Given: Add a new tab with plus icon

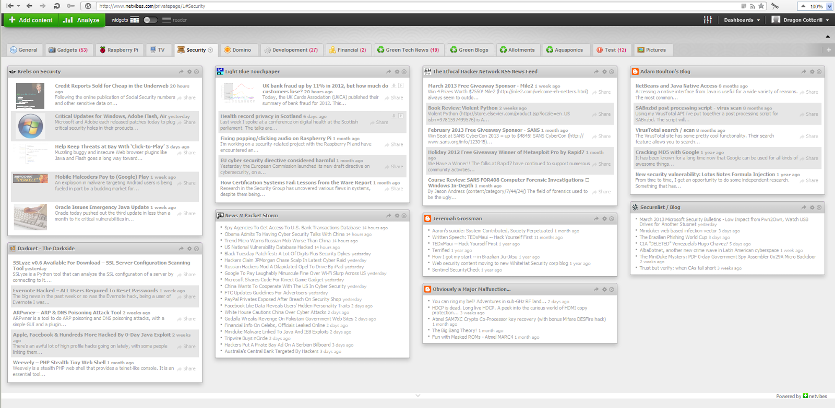Looking at the screenshot, I should 829,50.
